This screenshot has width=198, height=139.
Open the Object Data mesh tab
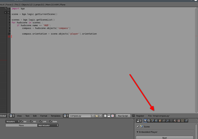point(171,121)
